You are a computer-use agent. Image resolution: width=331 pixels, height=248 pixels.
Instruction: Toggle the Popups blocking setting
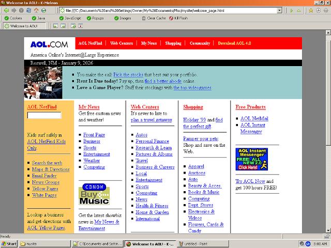(x=95, y=18)
